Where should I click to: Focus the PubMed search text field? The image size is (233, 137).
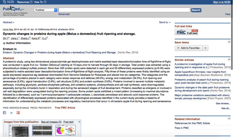[x=124, y=10]
